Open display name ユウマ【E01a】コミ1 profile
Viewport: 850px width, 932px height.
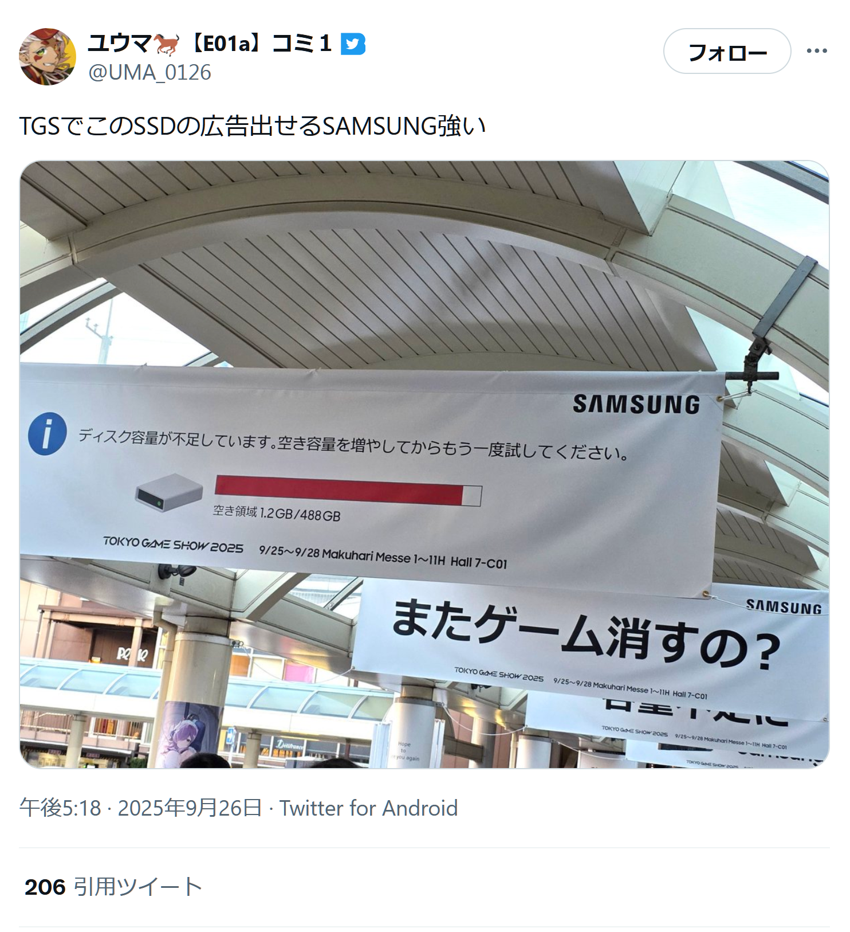click(210, 44)
